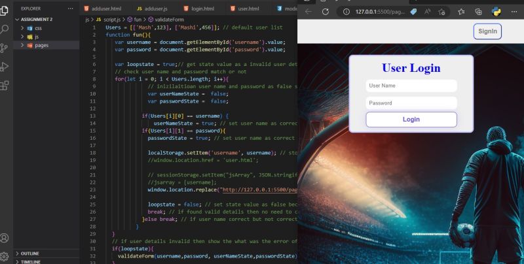Viewport: 524px width, 264px height.
Task: Click the validateForm breadcrumb
Action: click(x=169, y=20)
